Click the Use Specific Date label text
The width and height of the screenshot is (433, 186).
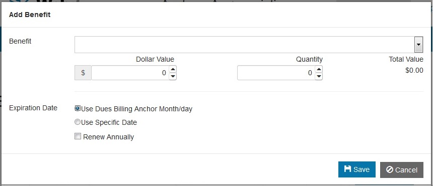tap(109, 122)
